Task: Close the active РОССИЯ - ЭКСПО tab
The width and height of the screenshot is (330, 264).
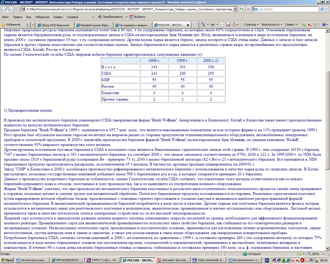Action: pyautogui.click(x=188, y=25)
